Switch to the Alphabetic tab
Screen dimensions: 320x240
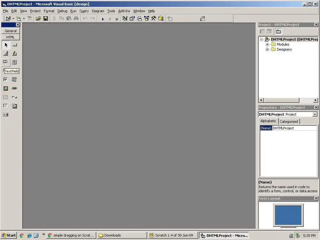point(268,121)
